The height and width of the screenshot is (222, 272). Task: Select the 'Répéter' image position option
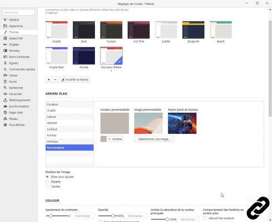[x=47, y=181]
